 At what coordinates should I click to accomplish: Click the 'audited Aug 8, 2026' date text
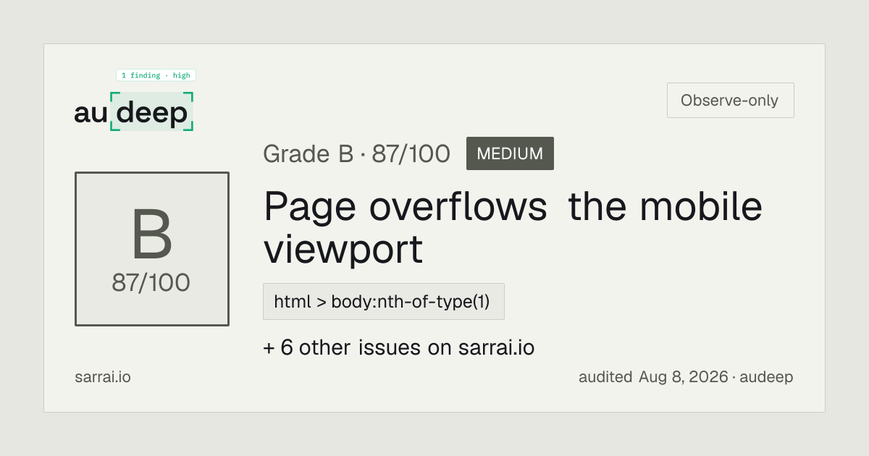[x=653, y=377]
